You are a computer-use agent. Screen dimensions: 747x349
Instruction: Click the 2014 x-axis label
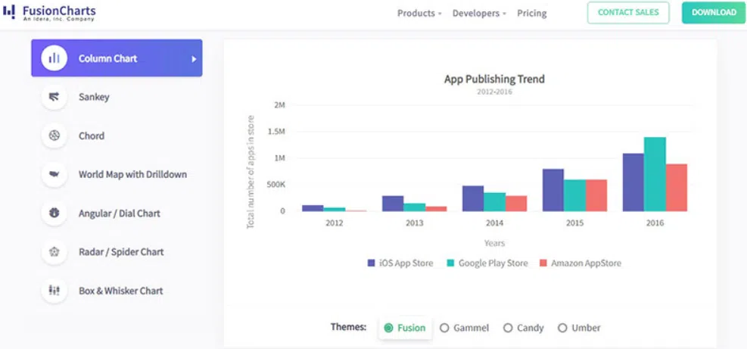pos(494,223)
